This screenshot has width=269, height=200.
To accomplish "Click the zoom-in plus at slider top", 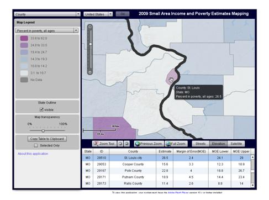I will [90, 27].
